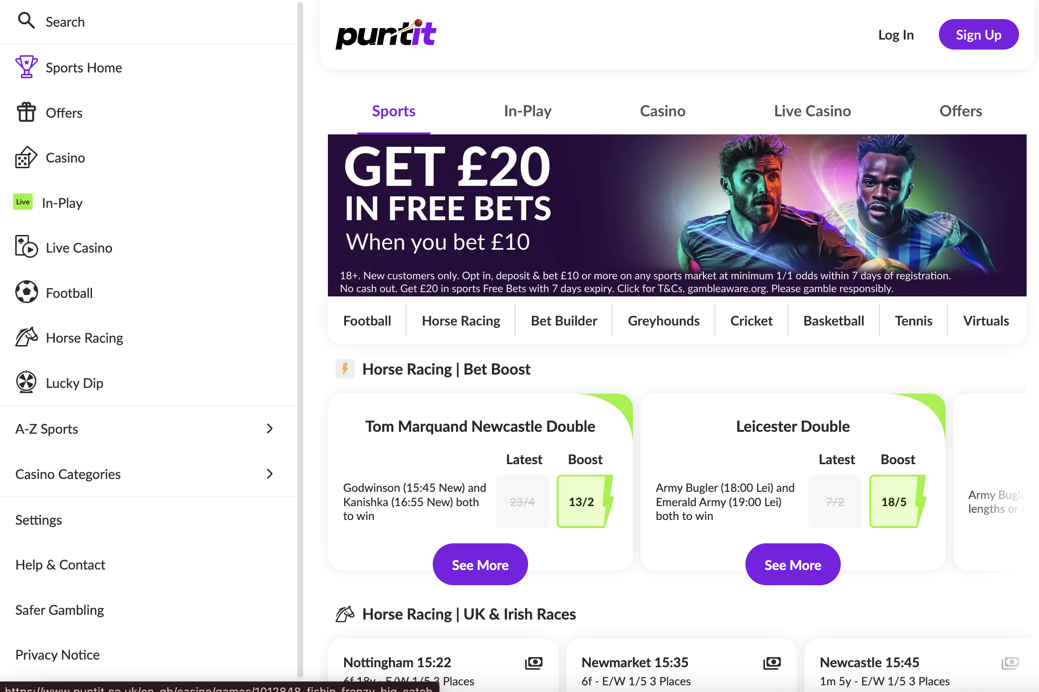Open the Search magnifier icon
Viewport: 1039px width, 692px height.
pyautogui.click(x=26, y=21)
